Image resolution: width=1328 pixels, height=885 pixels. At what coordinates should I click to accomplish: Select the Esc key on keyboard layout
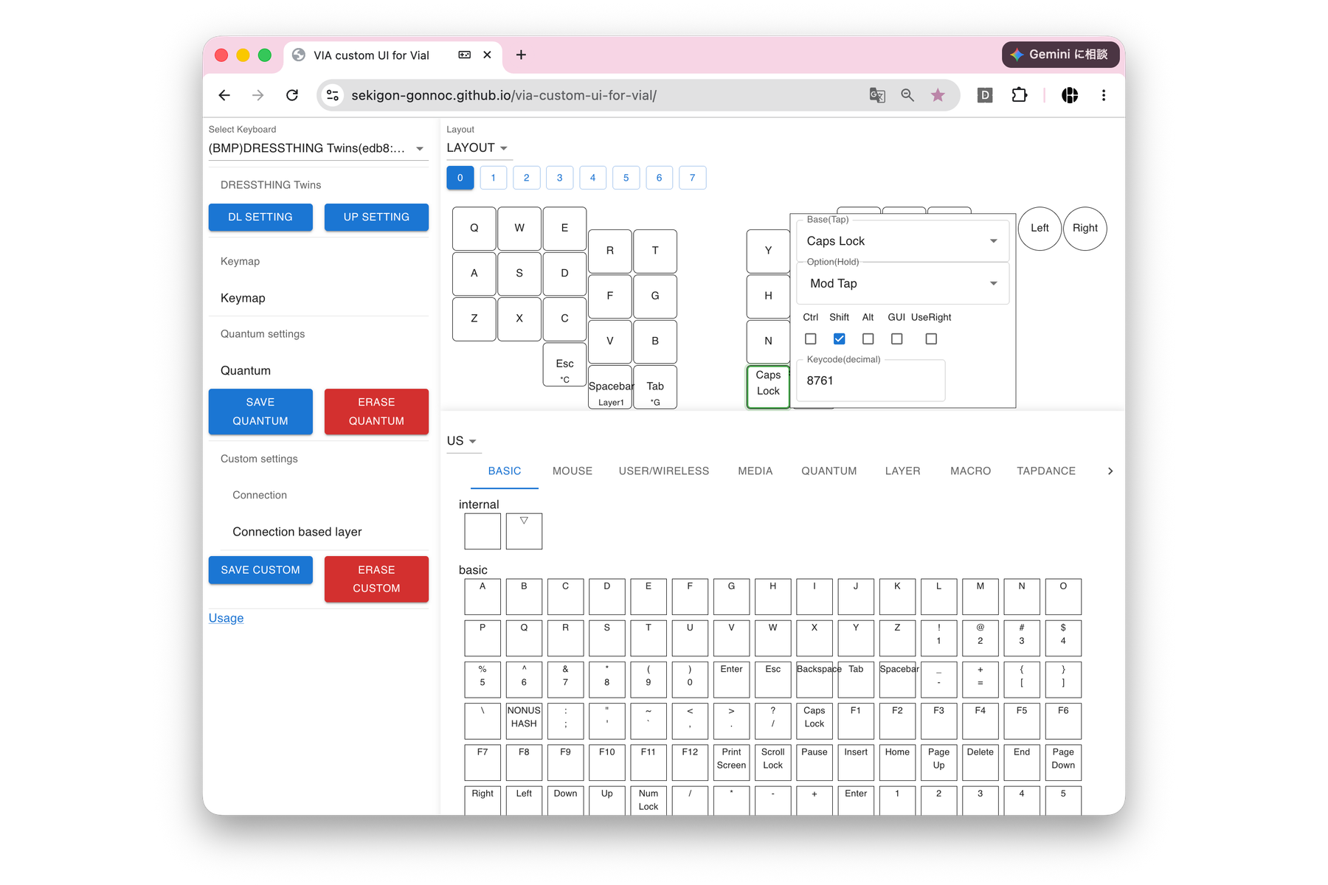(x=564, y=364)
